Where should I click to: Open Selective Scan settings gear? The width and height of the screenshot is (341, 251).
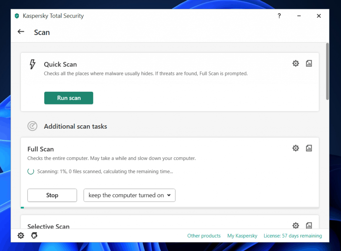point(295,225)
